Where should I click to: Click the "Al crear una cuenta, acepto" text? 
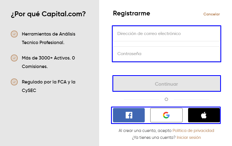click(x=145, y=131)
